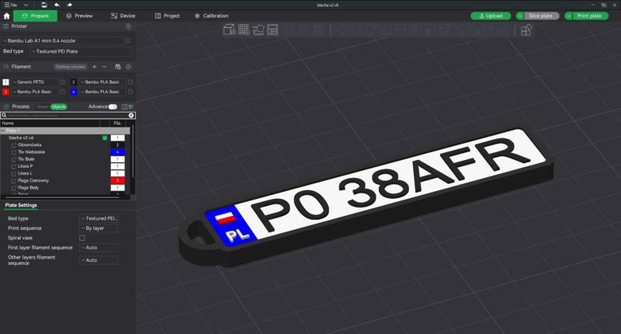Undo the last action
Image resolution: width=621 pixels, height=334 pixels.
tap(57, 5)
